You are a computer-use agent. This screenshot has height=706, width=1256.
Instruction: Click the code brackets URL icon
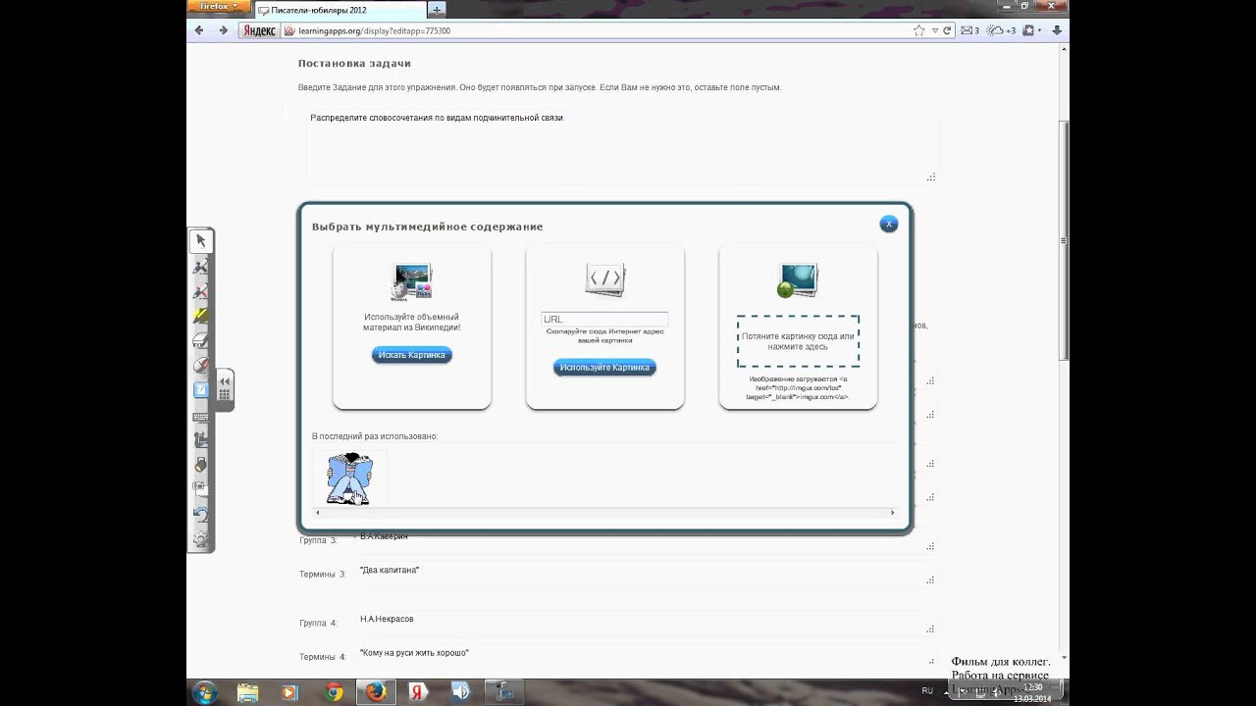(x=604, y=279)
